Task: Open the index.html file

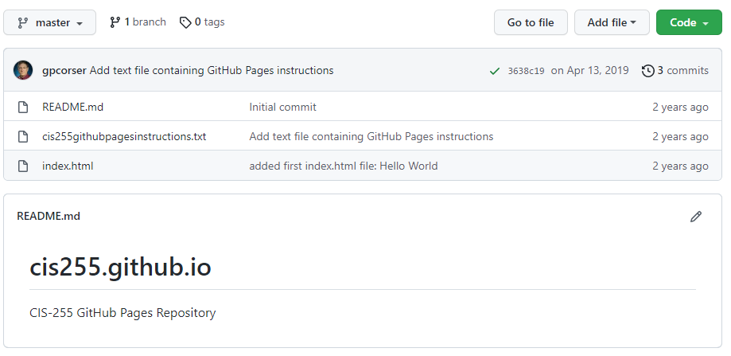Action: point(68,166)
